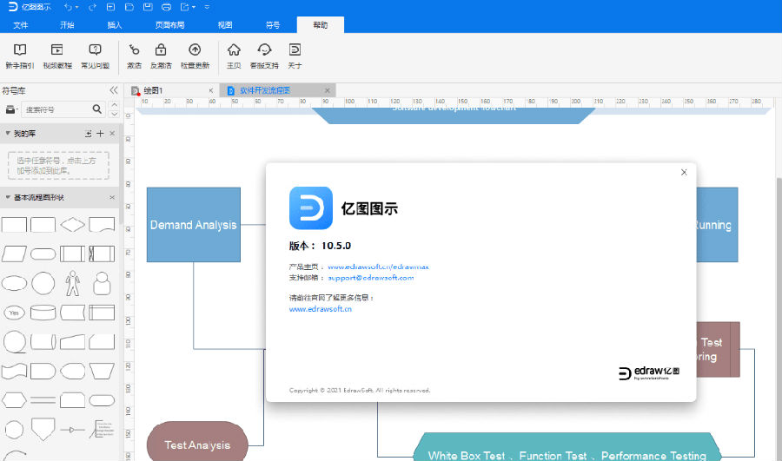Close the 软件开发流程图 document tab
The image size is (782, 461).
(328, 90)
